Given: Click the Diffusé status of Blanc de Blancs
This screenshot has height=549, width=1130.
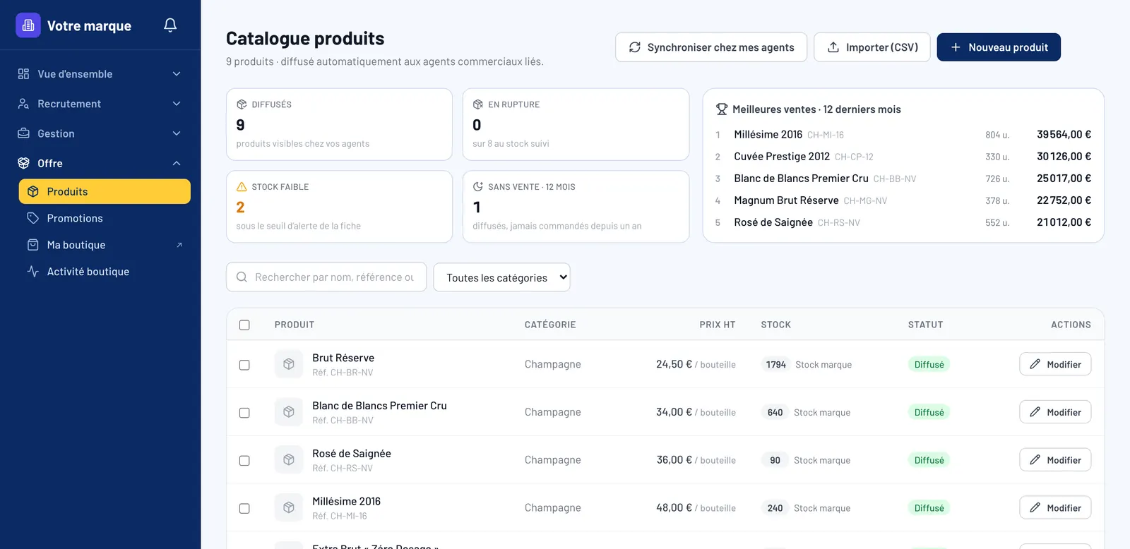Looking at the screenshot, I should click(929, 412).
